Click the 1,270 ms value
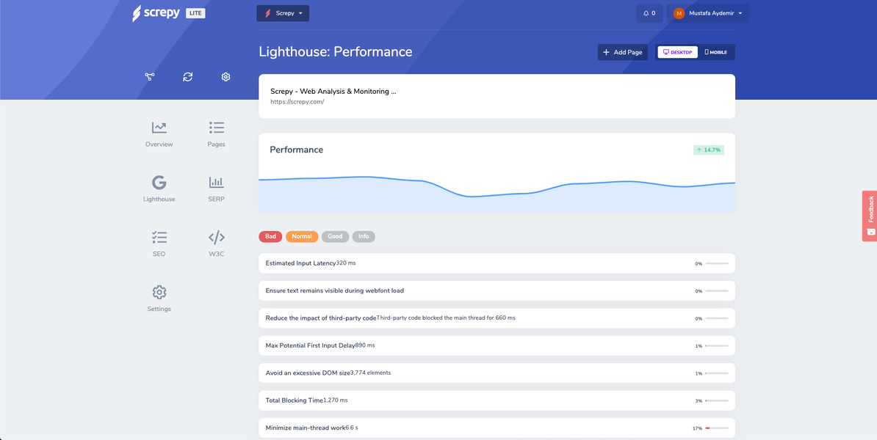 (336, 400)
